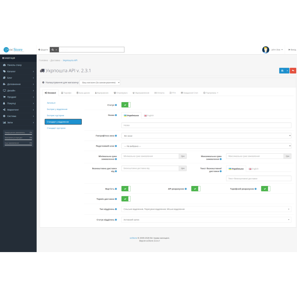Click the red back arrow icon
This screenshot has width=297, height=297.
coord(293,71)
